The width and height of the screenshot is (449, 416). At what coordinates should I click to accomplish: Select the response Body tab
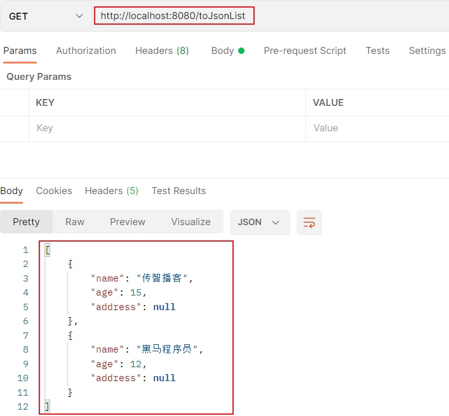(11, 191)
